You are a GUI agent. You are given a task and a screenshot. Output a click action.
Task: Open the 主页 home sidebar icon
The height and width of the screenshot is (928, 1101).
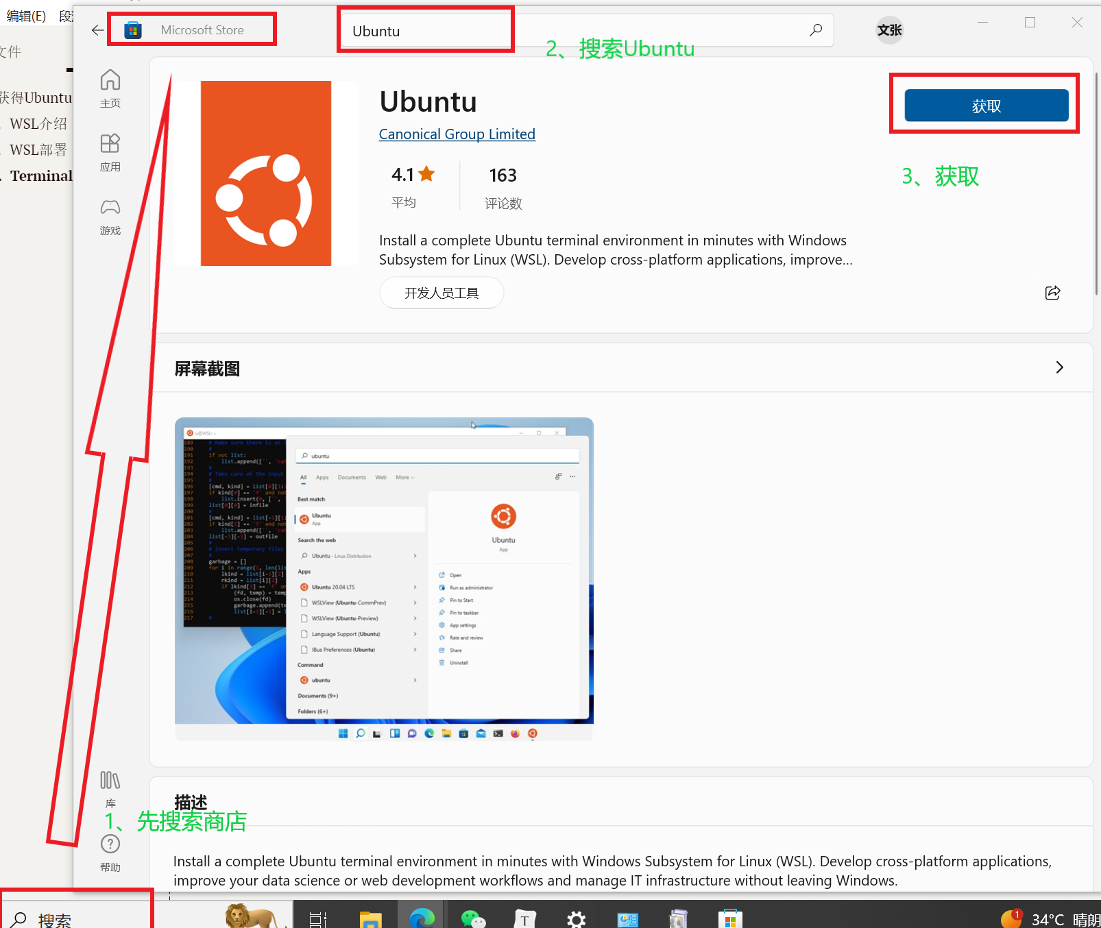[110, 88]
